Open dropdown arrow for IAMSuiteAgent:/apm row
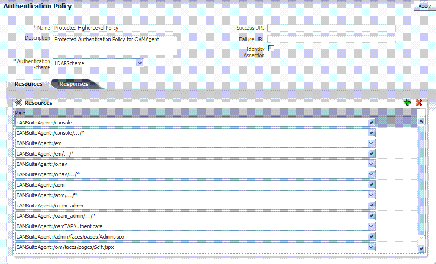 (x=371, y=185)
